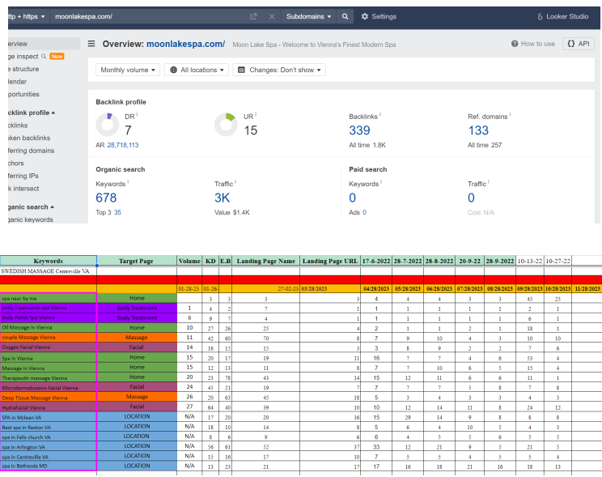
Task: Click the URL field containing moonlakespa.com/
Action: (x=148, y=16)
